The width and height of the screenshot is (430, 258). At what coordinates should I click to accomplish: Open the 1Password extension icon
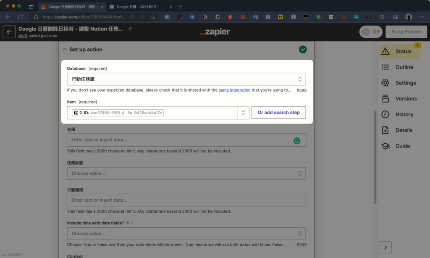[x=167, y=17]
